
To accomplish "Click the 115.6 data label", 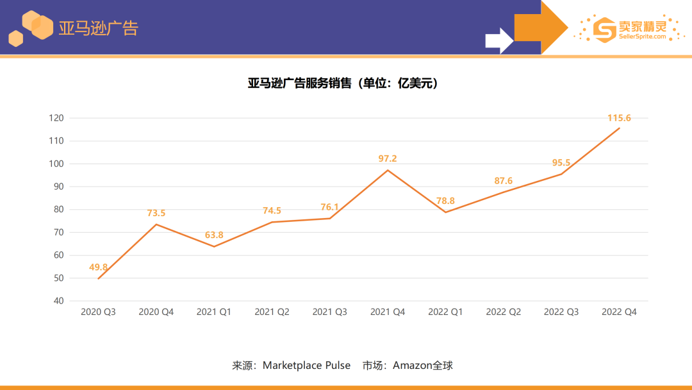I will [x=619, y=117].
